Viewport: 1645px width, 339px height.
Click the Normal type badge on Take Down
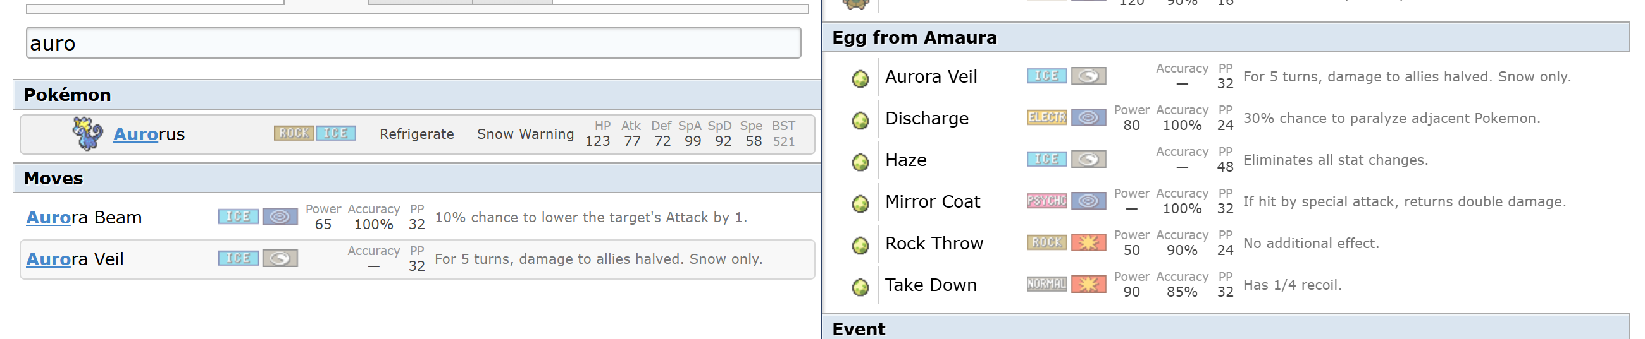[1046, 283]
